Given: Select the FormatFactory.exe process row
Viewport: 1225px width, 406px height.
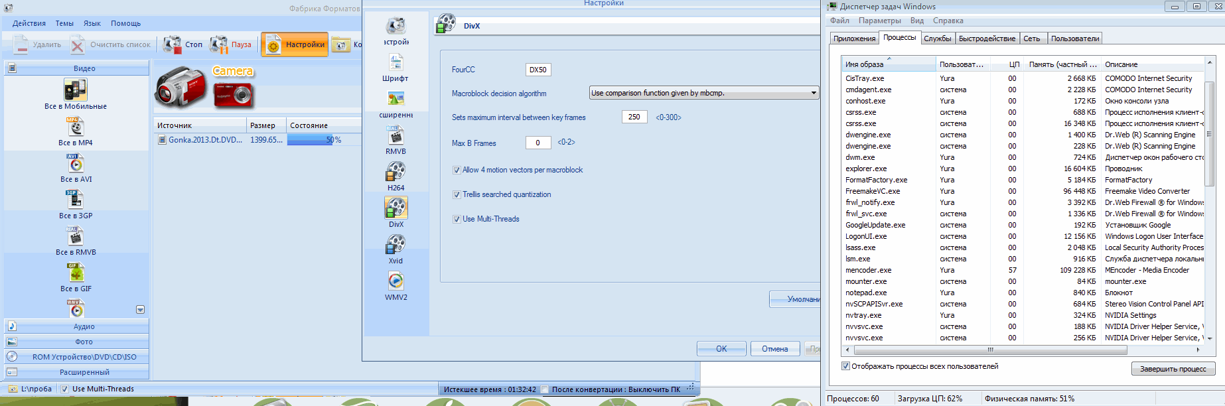Looking at the screenshot, I should pos(1023,180).
